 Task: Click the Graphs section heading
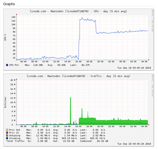pyautogui.click(x=9, y=4)
